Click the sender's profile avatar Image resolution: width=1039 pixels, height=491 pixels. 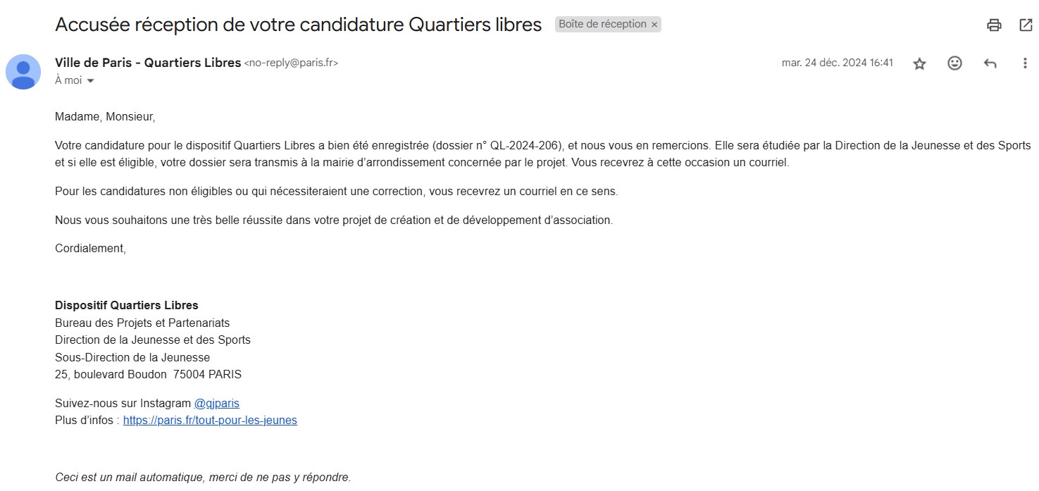tap(23, 72)
